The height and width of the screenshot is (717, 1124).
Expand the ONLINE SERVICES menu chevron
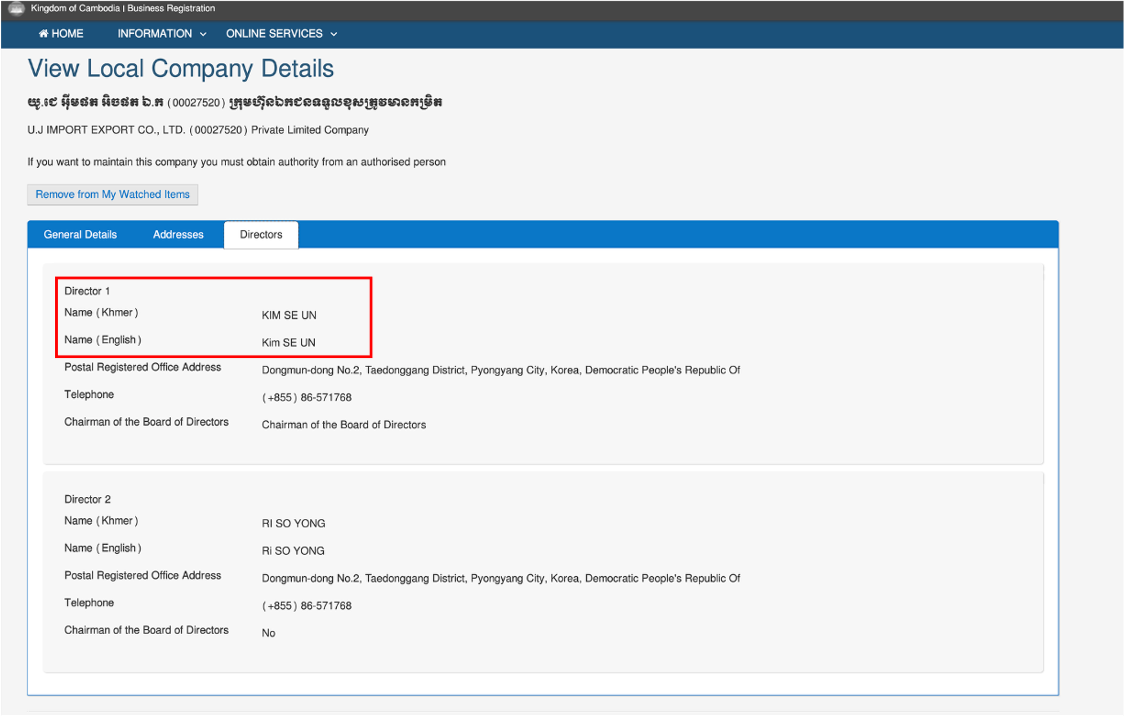click(x=334, y=34)
